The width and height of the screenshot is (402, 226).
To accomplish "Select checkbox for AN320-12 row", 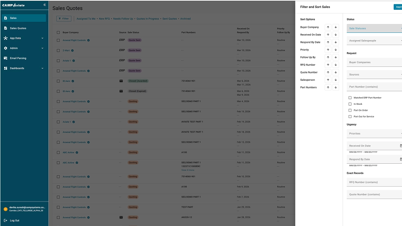I will click(58, 217).
